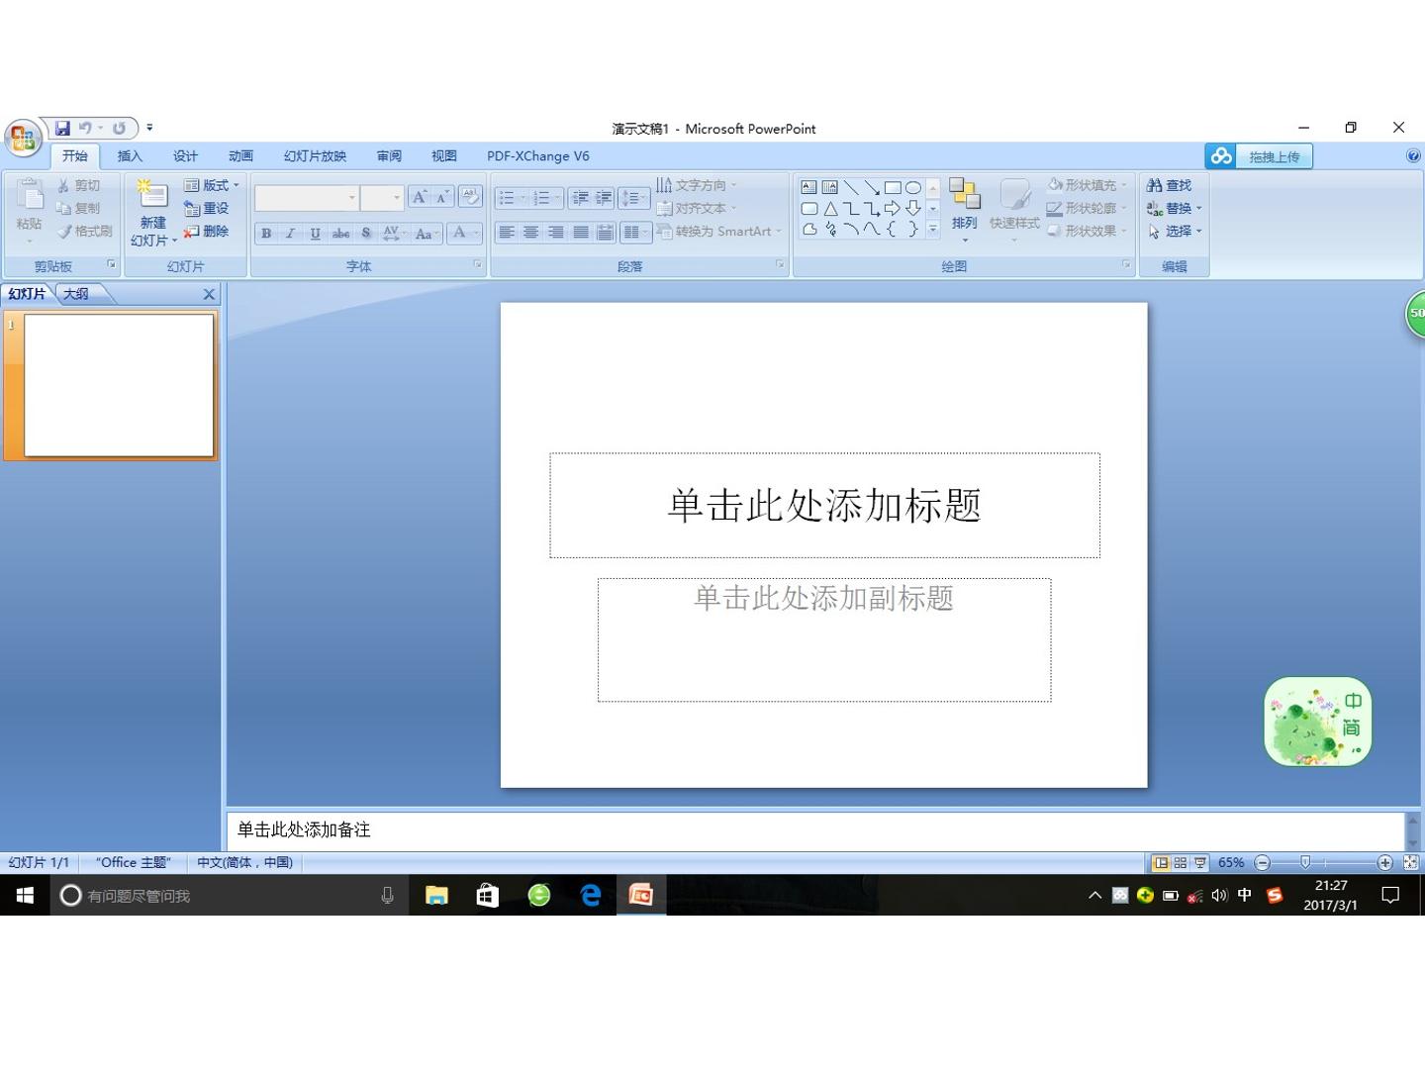Open the columns dropdown
The height and width of the screenshot is (1069, 1425).
pyautogui.click(x=635, y=233)
